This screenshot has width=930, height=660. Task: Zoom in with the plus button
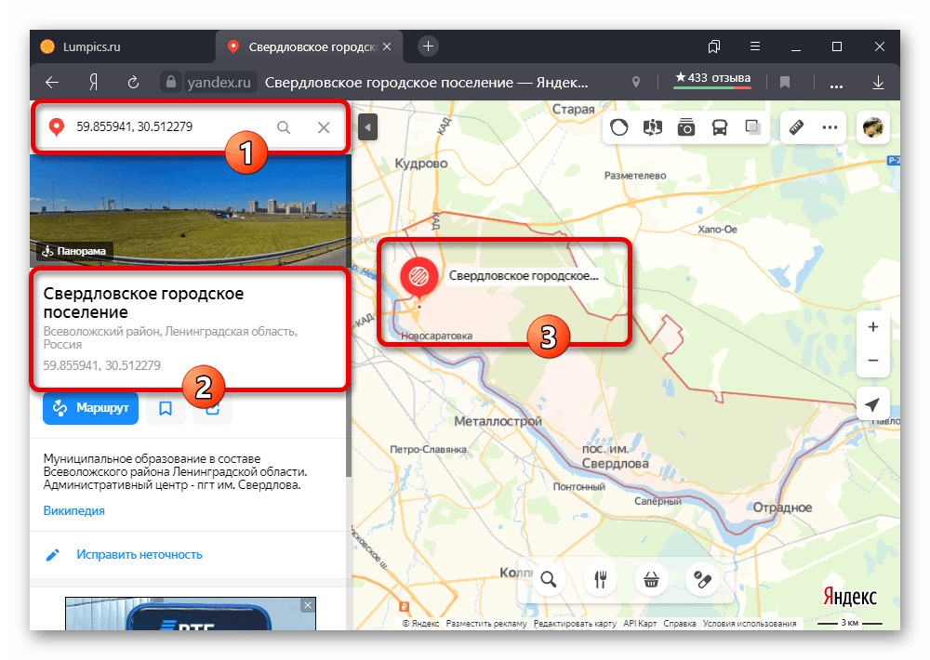click(872, 327)
